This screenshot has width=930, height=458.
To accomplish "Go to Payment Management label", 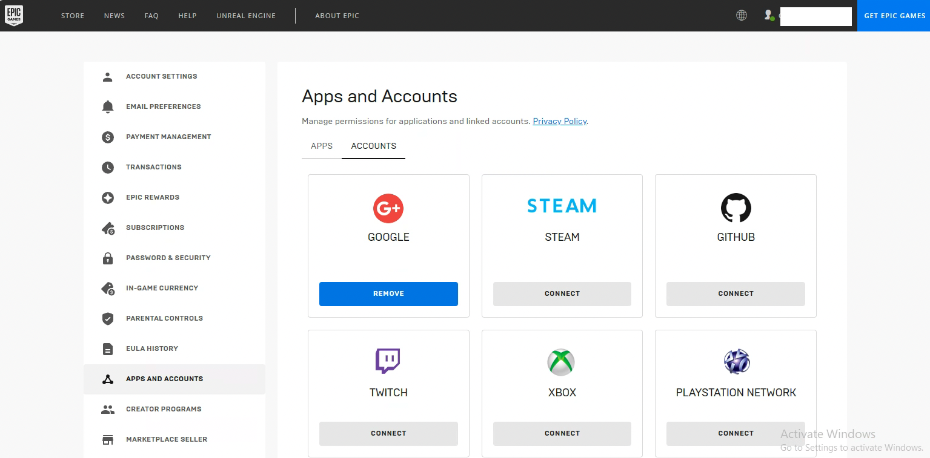I will (x=168, y=137).
